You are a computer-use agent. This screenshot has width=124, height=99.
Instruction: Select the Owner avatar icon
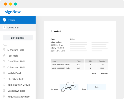(x=4, y=20)
